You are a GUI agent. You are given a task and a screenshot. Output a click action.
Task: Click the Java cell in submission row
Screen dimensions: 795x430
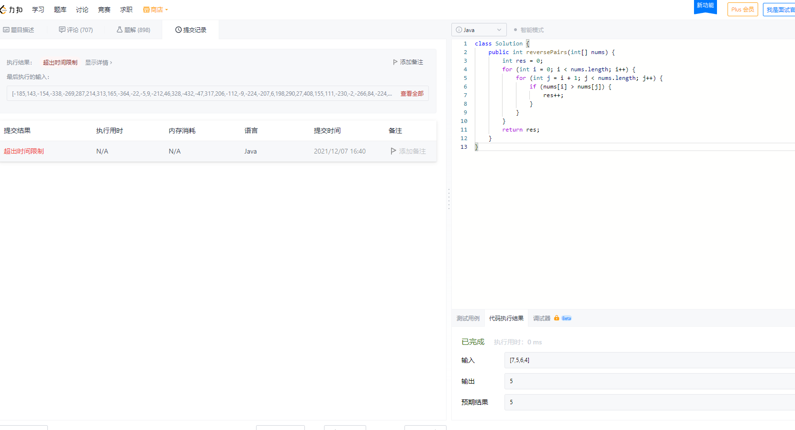[x=251, y=151]
